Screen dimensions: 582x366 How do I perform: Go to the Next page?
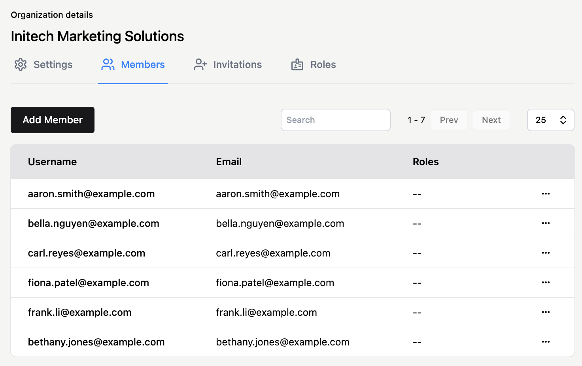click(x=491, y=120)
